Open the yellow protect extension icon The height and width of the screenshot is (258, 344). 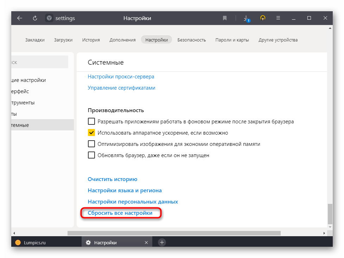pyautogui.click(x=263, y=18)
